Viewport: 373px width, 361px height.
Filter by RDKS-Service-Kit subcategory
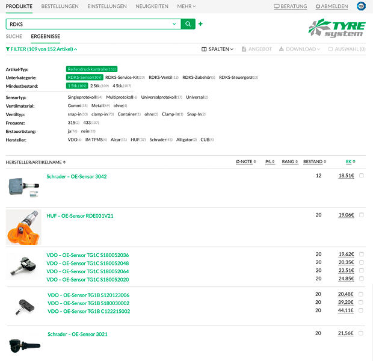coord(125,78)
